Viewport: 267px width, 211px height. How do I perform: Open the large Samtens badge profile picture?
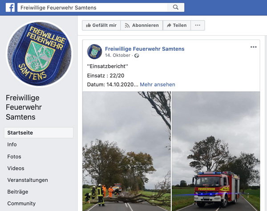pyautogui.click(x=40, y=54)
